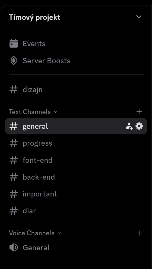Open the Events calendar icon
The width and height of the screenshot is (152, 269).
14,43
